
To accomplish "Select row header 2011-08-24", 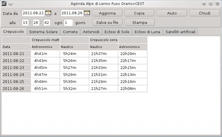I will pos(16,75).
